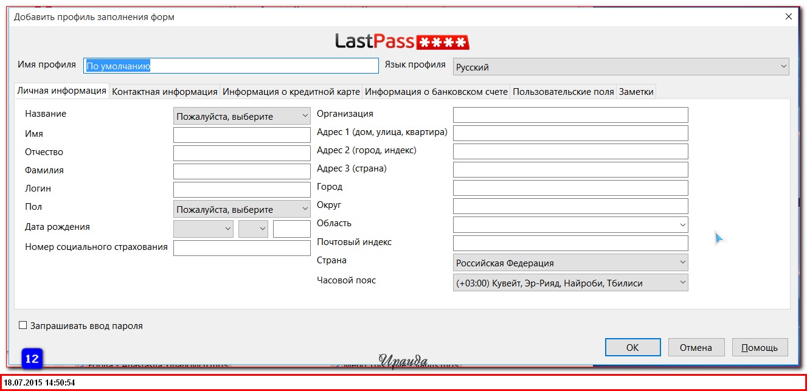Select the "Пользовательские поля" tab
This screenshot has width=807, height=391.
pyautogui.click(x=563, y=91)
